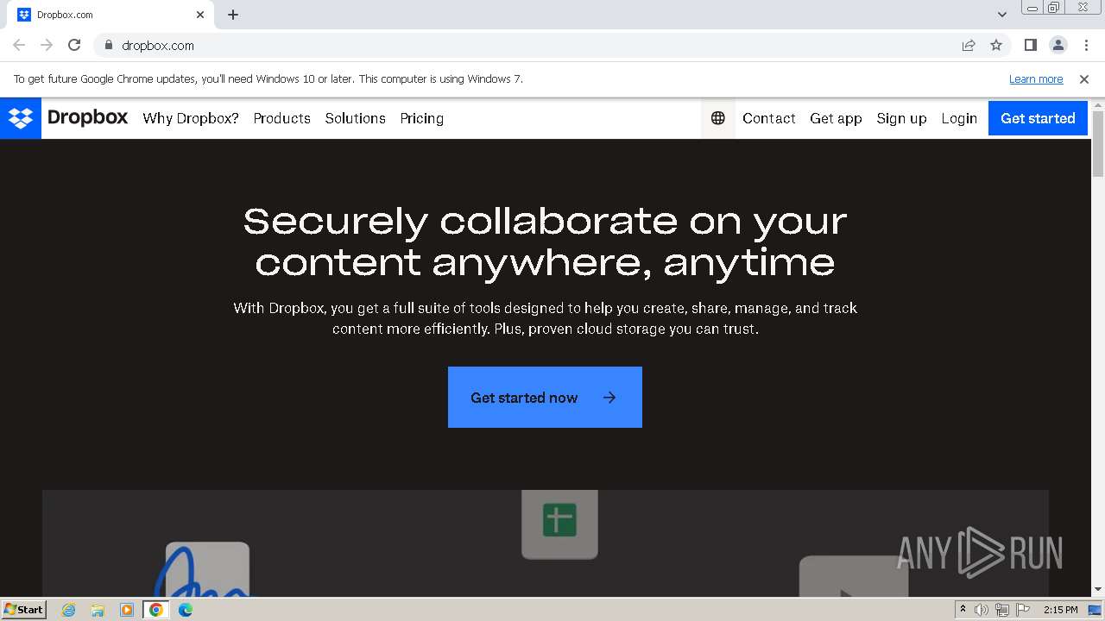
Task: Click the Sign up link
Action: tap(901, 118)
